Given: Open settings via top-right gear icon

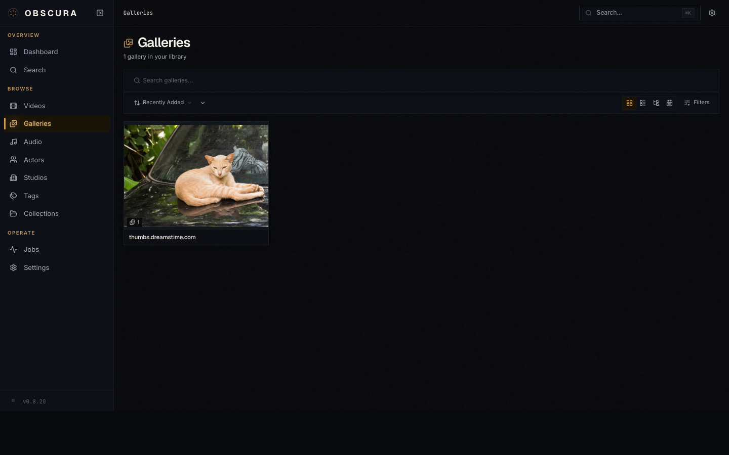Looking at the screenshot, I should pyautogui.click(x=712, y=13).
